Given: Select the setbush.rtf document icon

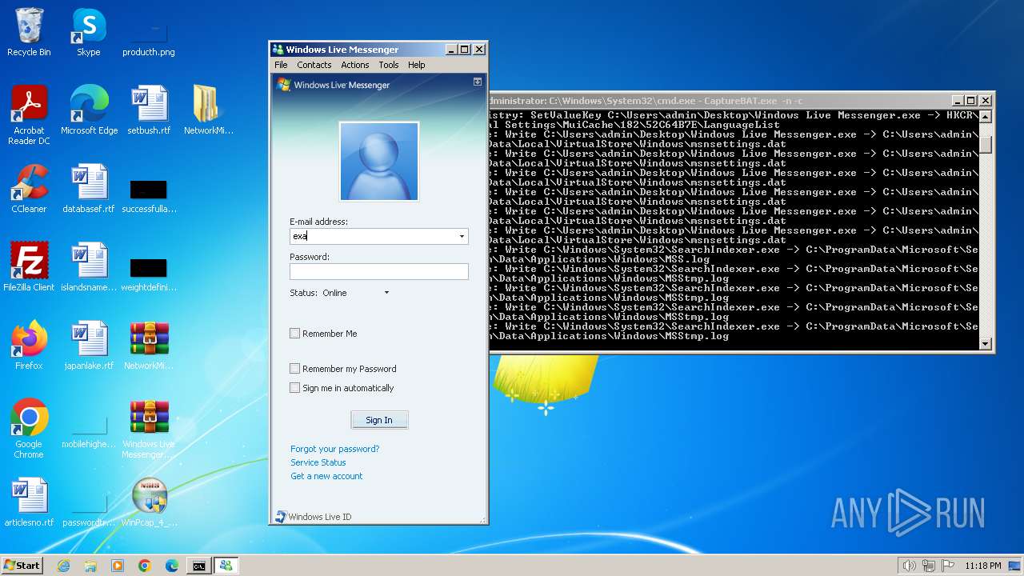Looking at the screenshot, I should click(149, 110).
